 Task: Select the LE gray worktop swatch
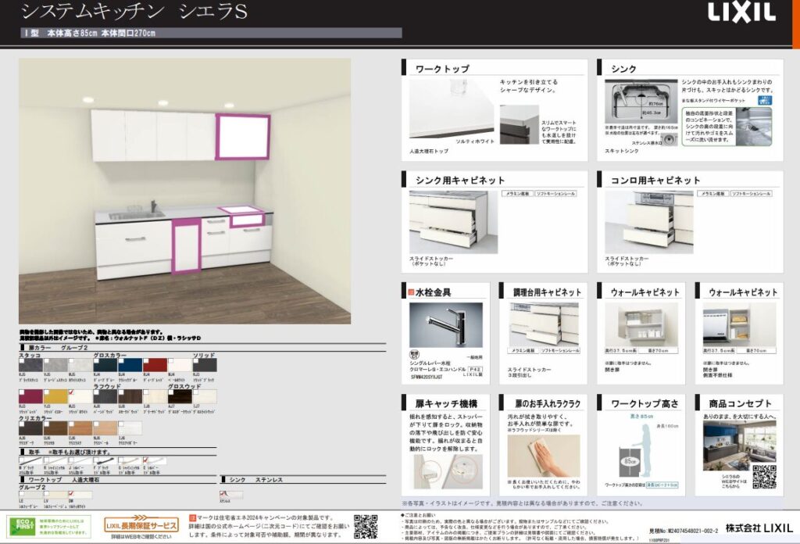[30, 495]
